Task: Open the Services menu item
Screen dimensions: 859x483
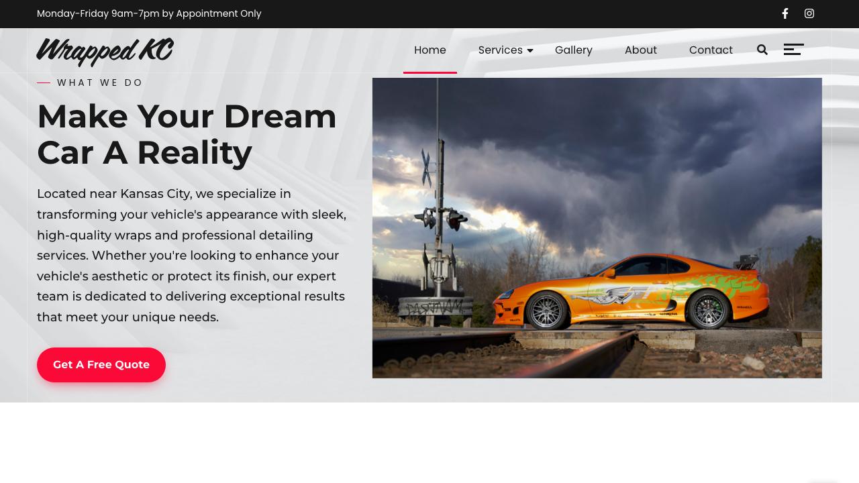Action: 500,50
